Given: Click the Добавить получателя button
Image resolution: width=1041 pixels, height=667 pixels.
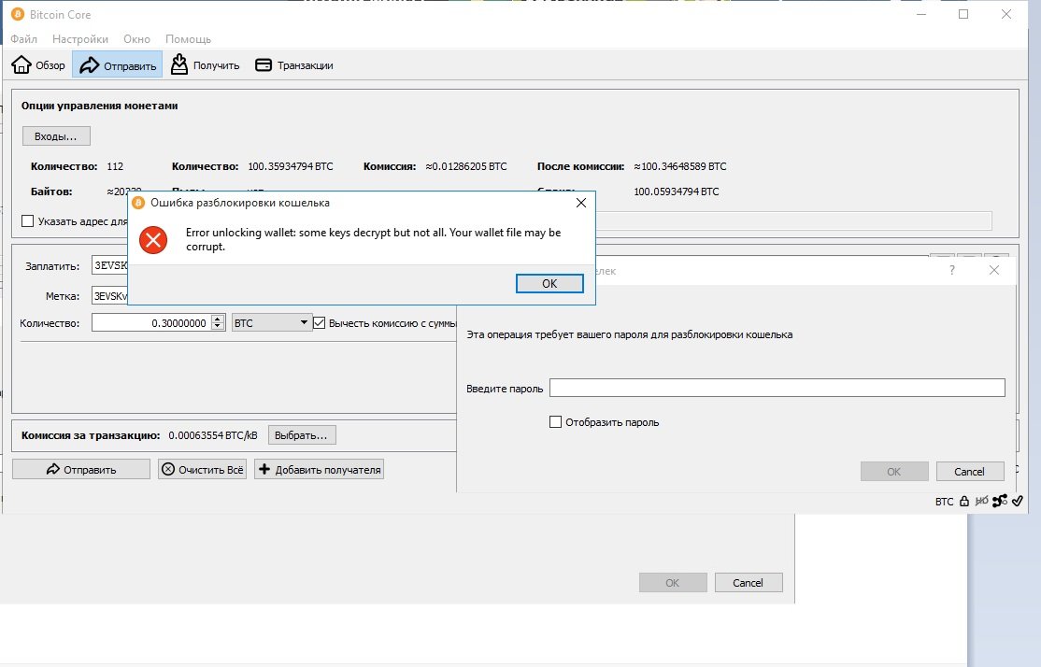Looking at the screenshot, I should [319, 469].
